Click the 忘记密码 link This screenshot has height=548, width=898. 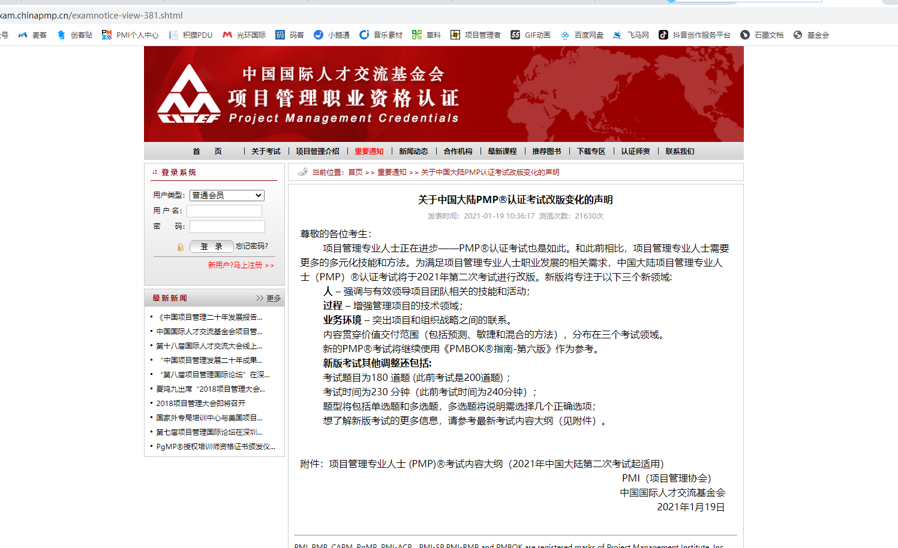250,246
